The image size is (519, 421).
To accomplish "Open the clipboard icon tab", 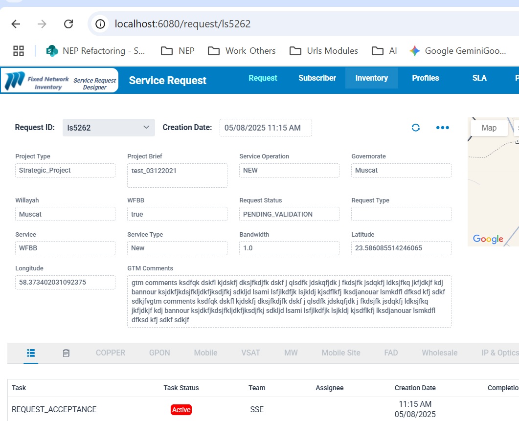I will tap(66, 353).
